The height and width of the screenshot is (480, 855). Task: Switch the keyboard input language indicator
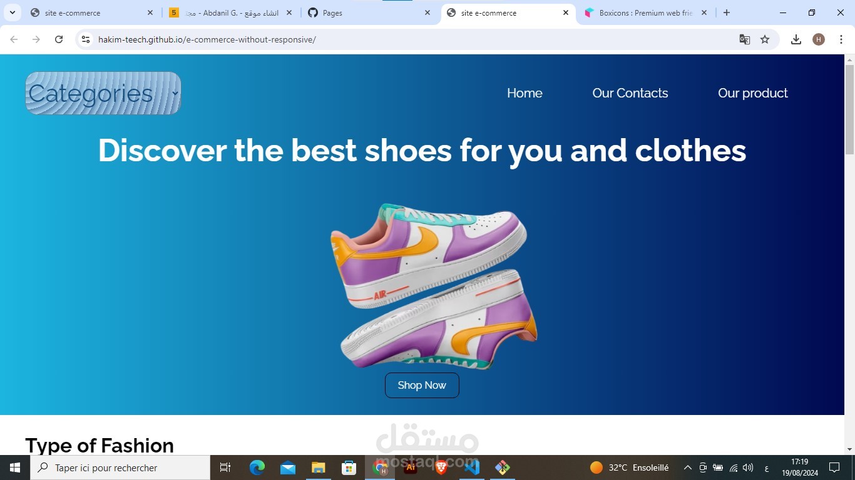767,467
